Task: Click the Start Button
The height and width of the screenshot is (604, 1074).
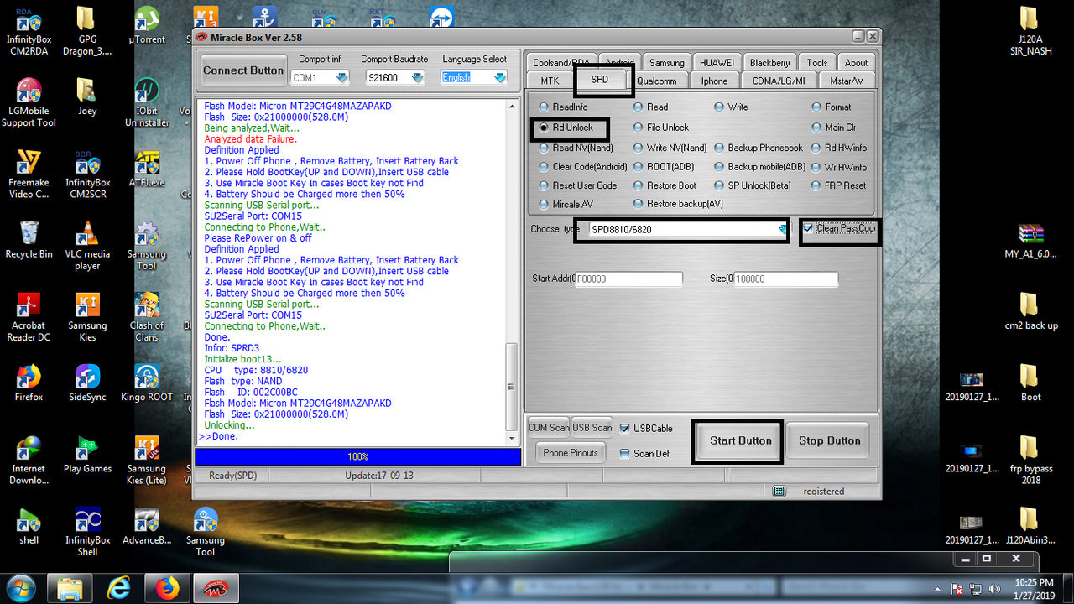Action: click(x=738, y=440)
